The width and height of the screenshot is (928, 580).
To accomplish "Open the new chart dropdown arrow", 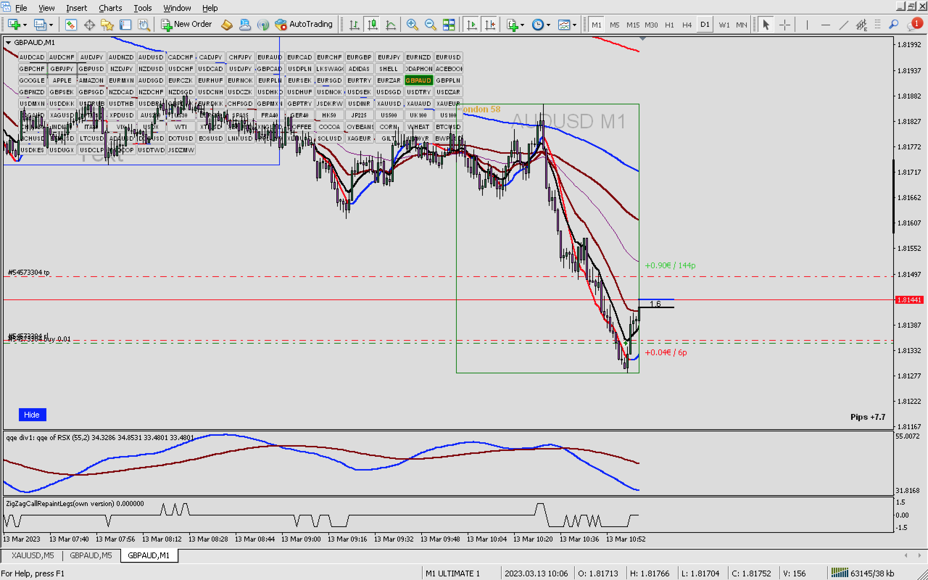I will tap(25, 25).
